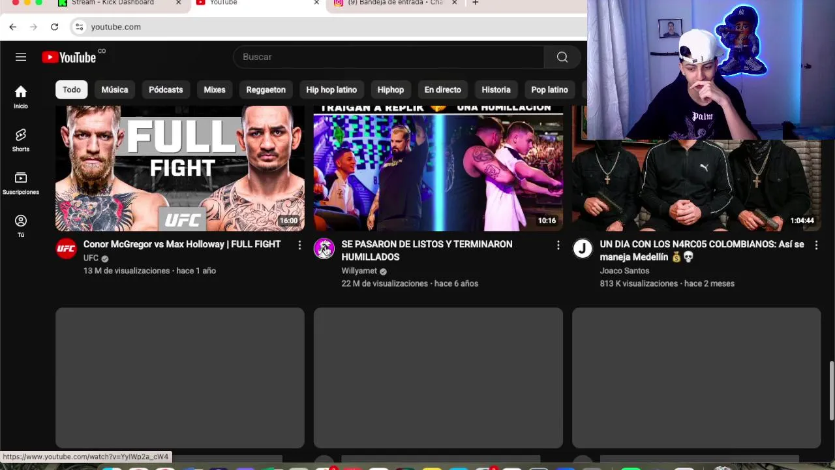Open a new browser tab

tap(476, 3)
